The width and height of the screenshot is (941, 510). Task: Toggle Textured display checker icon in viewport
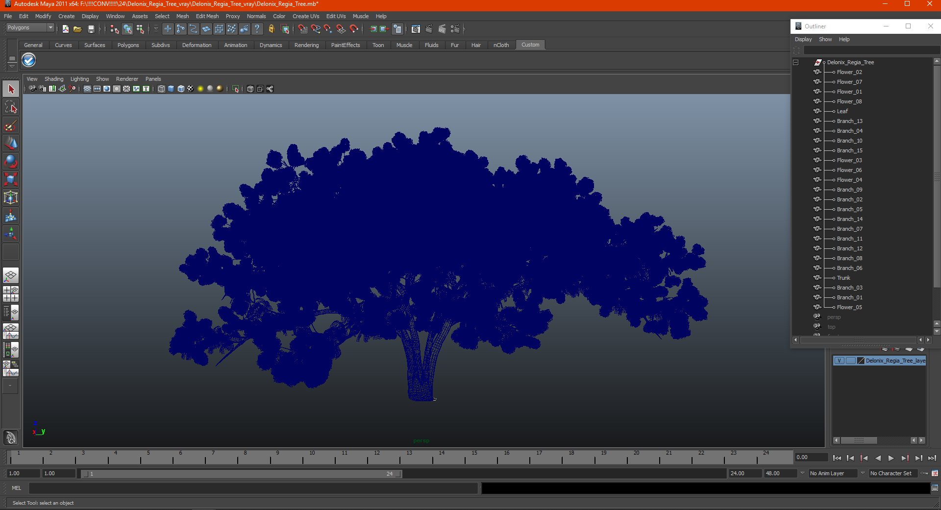[x=191, y=89]
